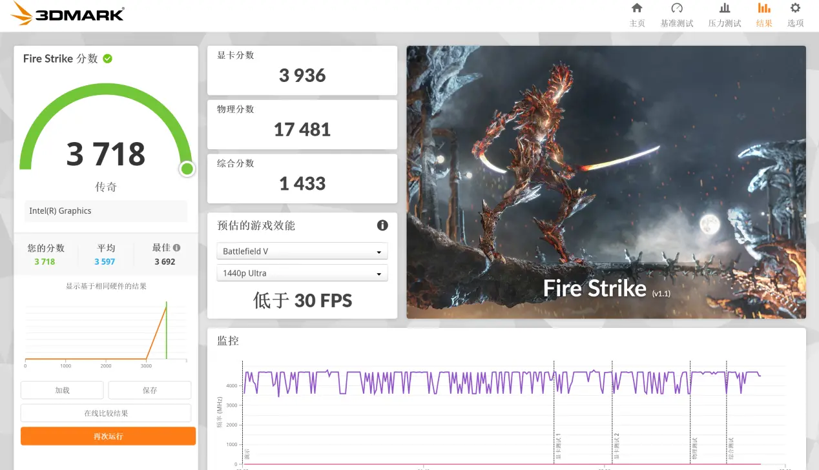Click the info icon next to 最佳
This screenshot has height=470, width=819.
tap(177, 247)
